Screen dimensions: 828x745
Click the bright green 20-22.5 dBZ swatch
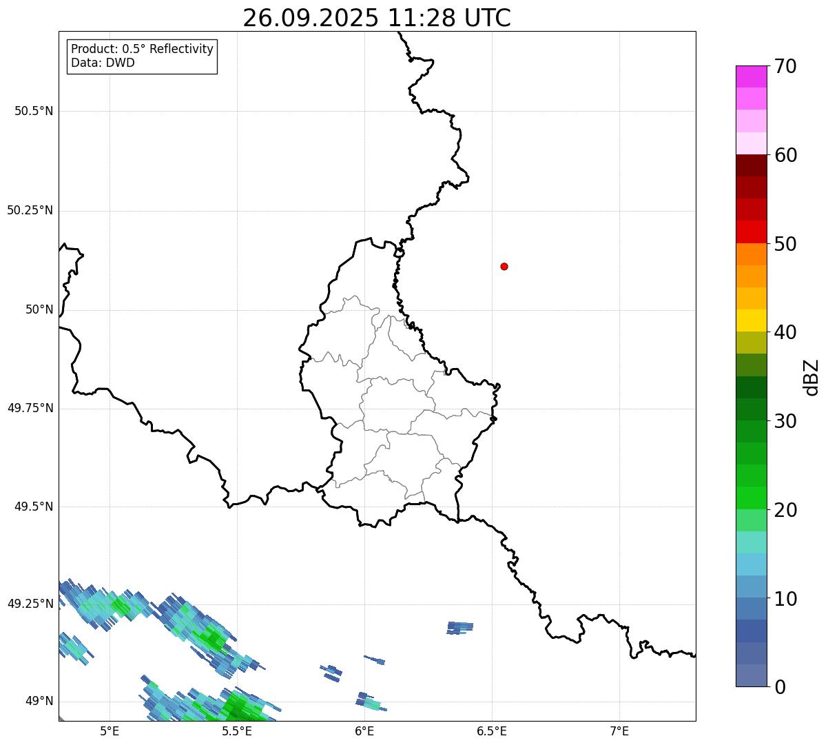click(751, 498)
